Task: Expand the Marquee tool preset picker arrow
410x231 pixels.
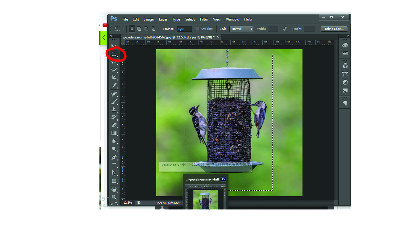Action: 124,29
